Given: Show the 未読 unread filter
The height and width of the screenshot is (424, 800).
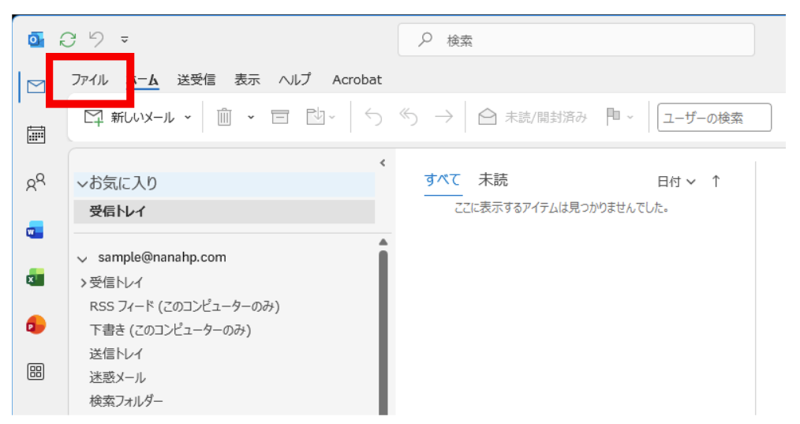Looking at the screenshot, I should point(493,180).
